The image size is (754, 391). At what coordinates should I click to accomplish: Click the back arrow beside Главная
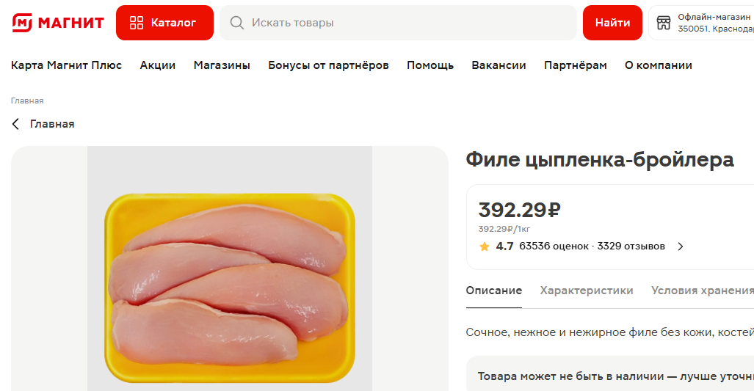click(15, 124)
